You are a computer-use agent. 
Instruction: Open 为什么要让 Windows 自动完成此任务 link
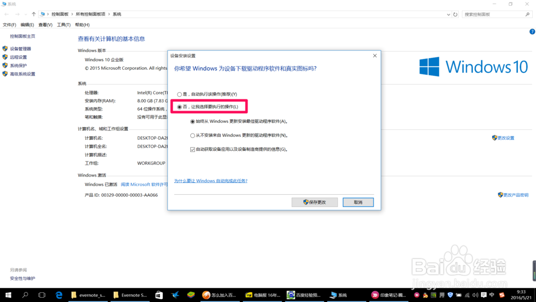click(211, 181)
